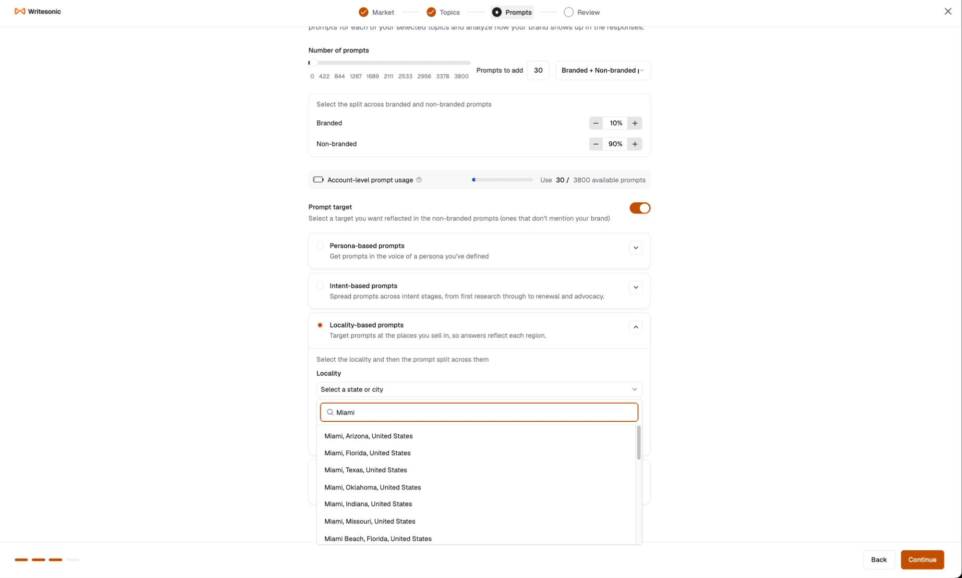Image resolution: width=962 pixels, height=578 pixels.
Task: Click the Continue button
Action: [x=922, y=559]
